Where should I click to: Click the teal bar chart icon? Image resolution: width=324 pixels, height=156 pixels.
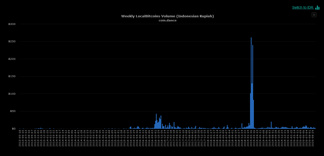tap(317, 8)
